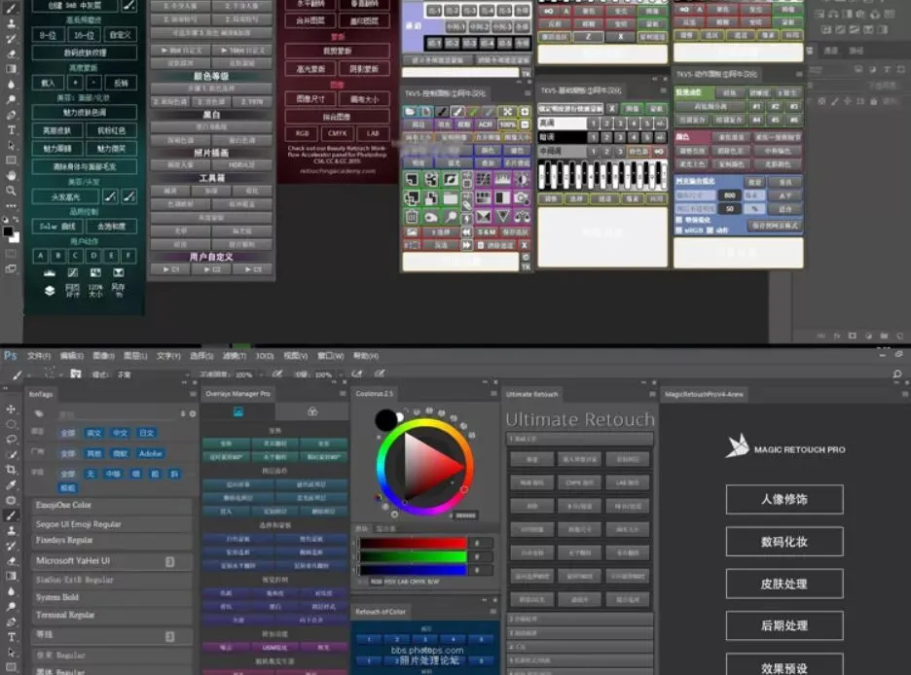Click the 16-位 button in teal retouch panel
Image resolution: width=911 pixels, height=675 pixels.
tap(84, 35)
